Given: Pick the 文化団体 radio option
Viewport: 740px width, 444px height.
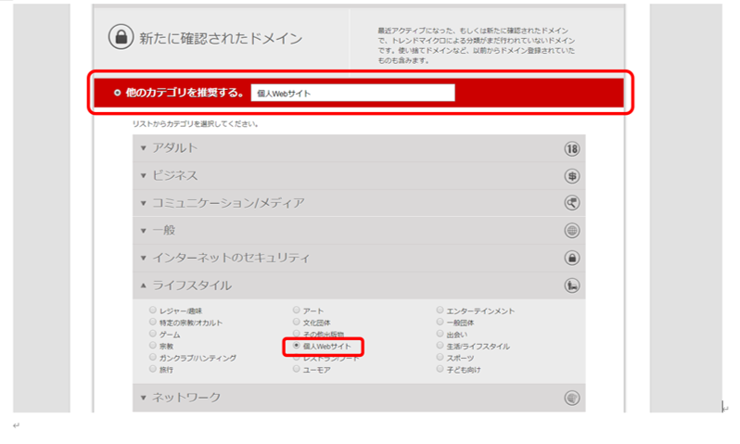Looking at the screenshot, I should [297, 322].
